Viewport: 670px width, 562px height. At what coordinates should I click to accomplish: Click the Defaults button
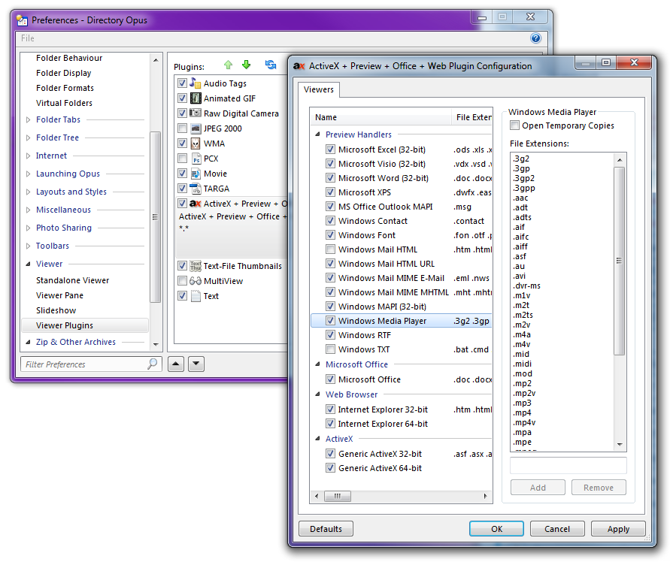[x=326, y=529]
